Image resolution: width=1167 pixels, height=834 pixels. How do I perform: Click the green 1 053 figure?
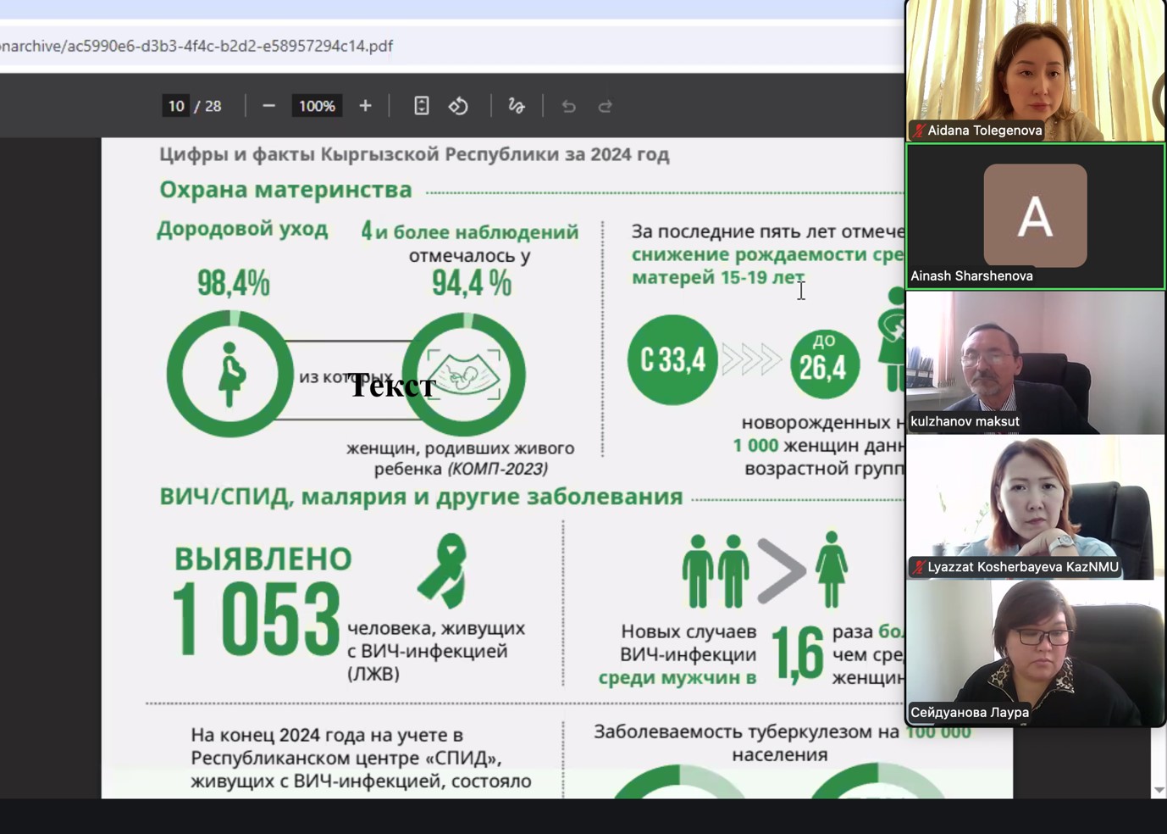tap(255, 620)
